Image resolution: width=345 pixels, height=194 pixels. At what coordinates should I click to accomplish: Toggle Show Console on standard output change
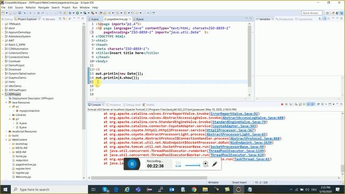308,104
